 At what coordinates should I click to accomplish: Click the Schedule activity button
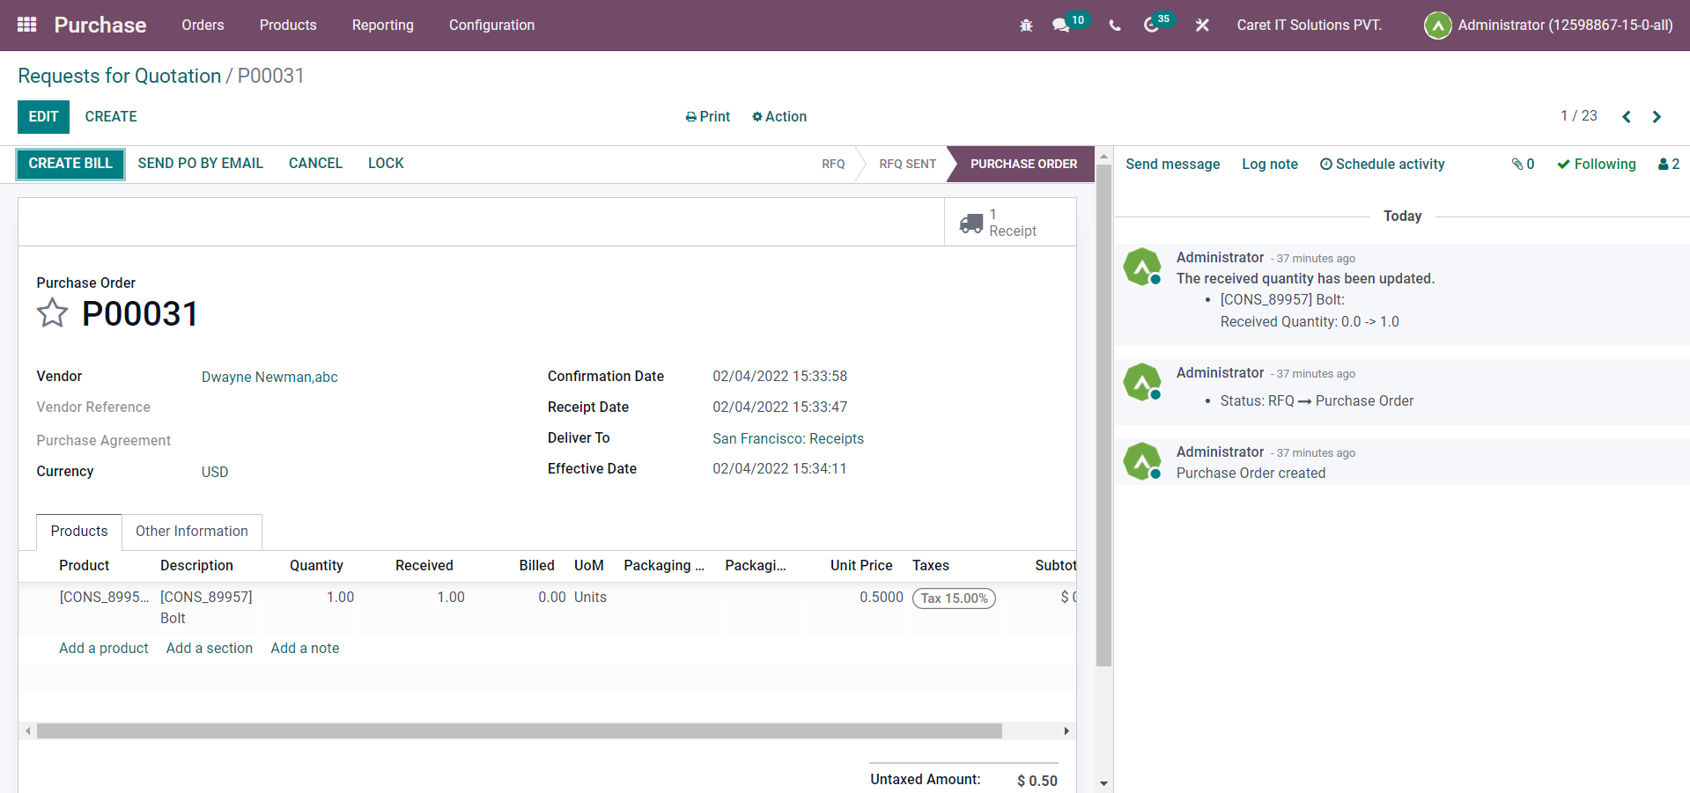coord(1382,164)
